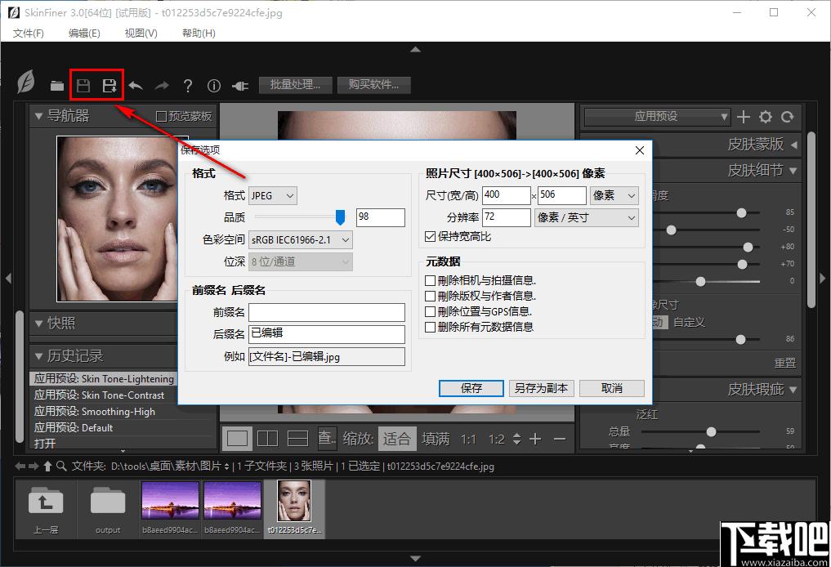Undo with the left curved arrow icon
This screenshot has width=831, height=567.
click(136, 85)
